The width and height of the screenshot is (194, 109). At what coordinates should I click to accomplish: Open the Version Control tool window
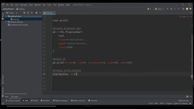(x=13, y=101)
